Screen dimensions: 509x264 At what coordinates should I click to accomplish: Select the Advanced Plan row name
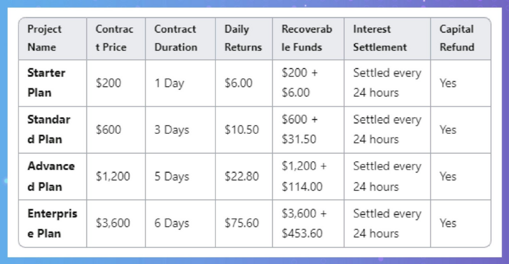[x=50, y=176]
